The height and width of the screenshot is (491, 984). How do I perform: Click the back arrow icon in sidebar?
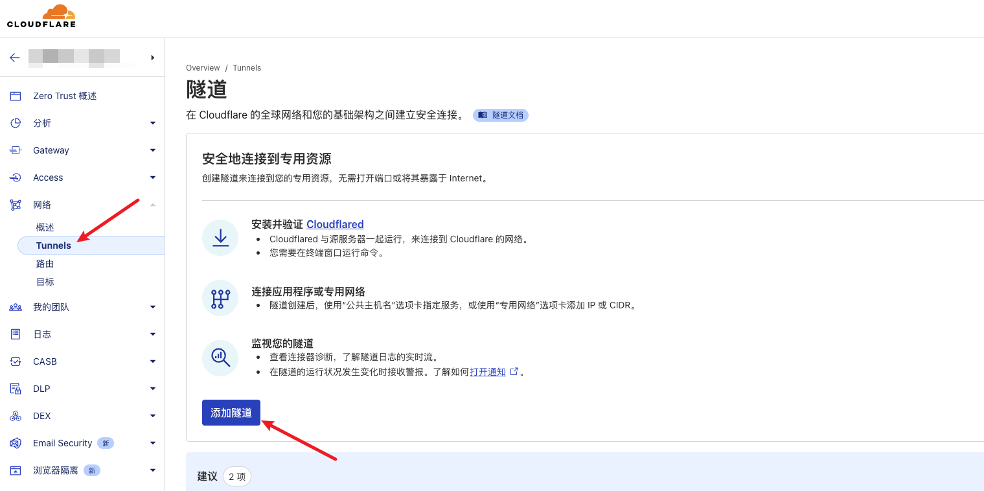click(15, 58)
